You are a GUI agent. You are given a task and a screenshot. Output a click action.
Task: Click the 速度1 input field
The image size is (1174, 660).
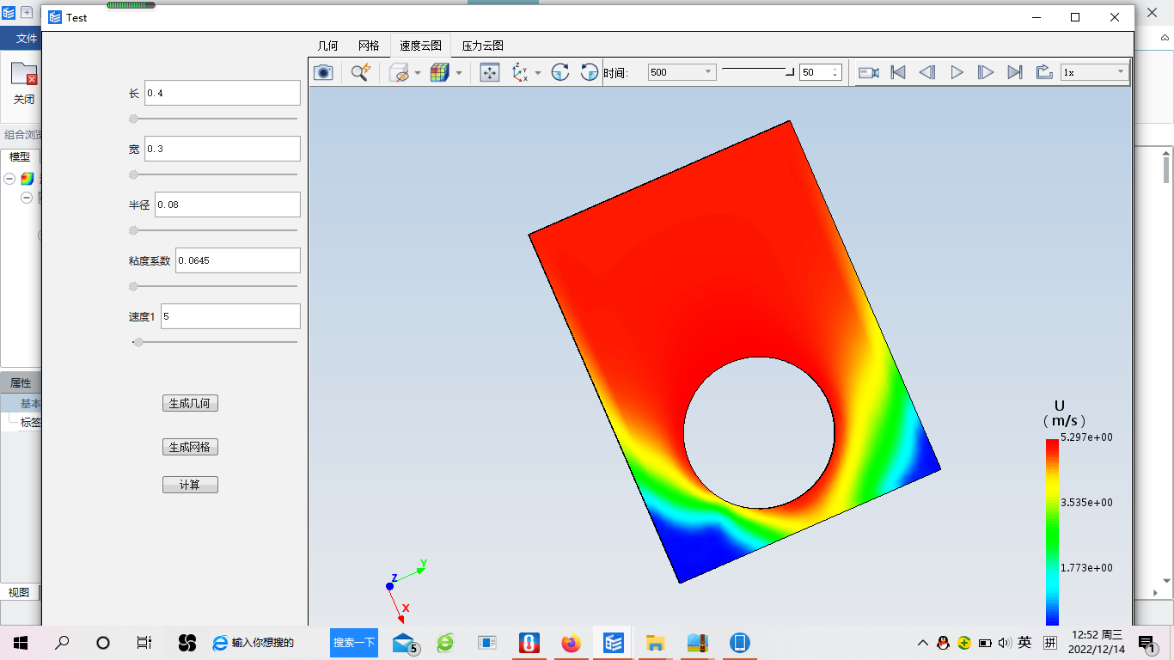[230, 316]
